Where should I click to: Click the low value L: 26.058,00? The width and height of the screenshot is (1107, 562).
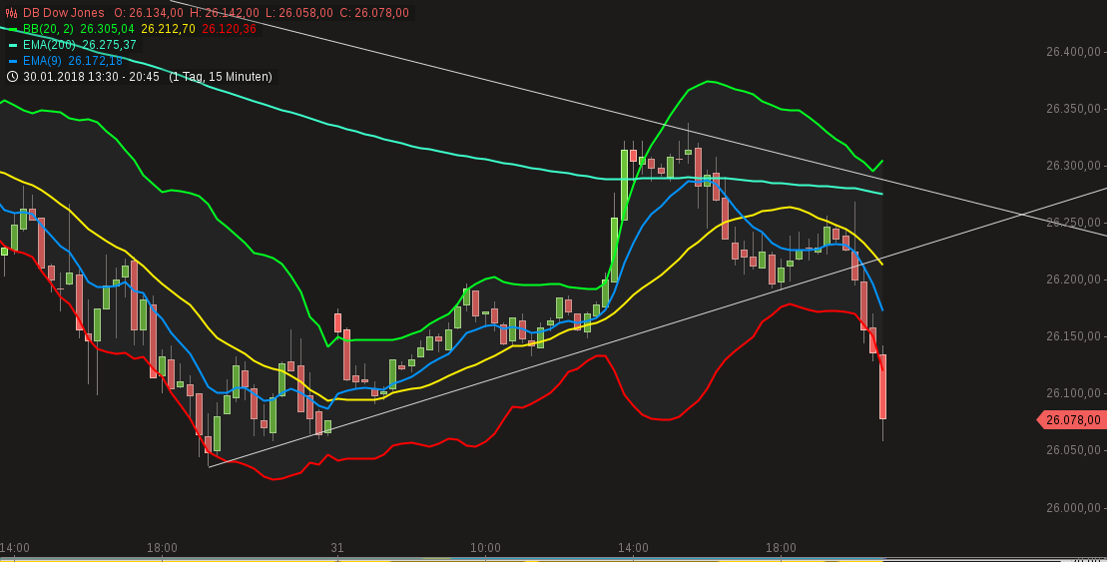tap(298, 13)
